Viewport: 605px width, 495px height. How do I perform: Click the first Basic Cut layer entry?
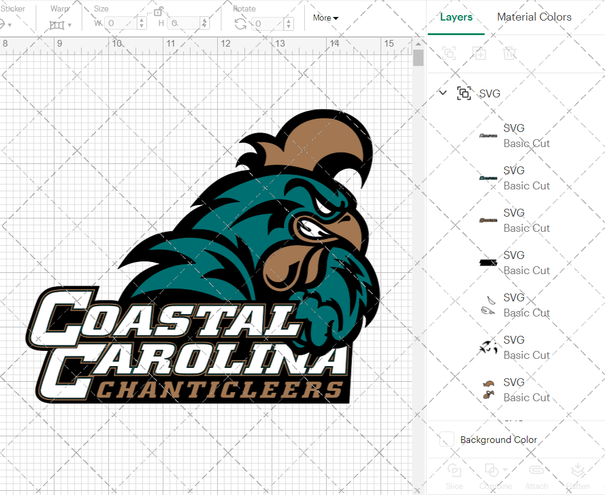[x=526, y=136]
